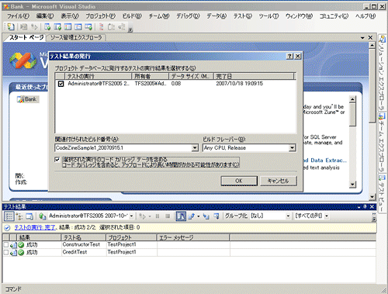Image resolution: width=388 pixels, height=294 pixels.
Task: Click the coverage results icon in Test Results toolbar
Action: (x=217, y=216)
